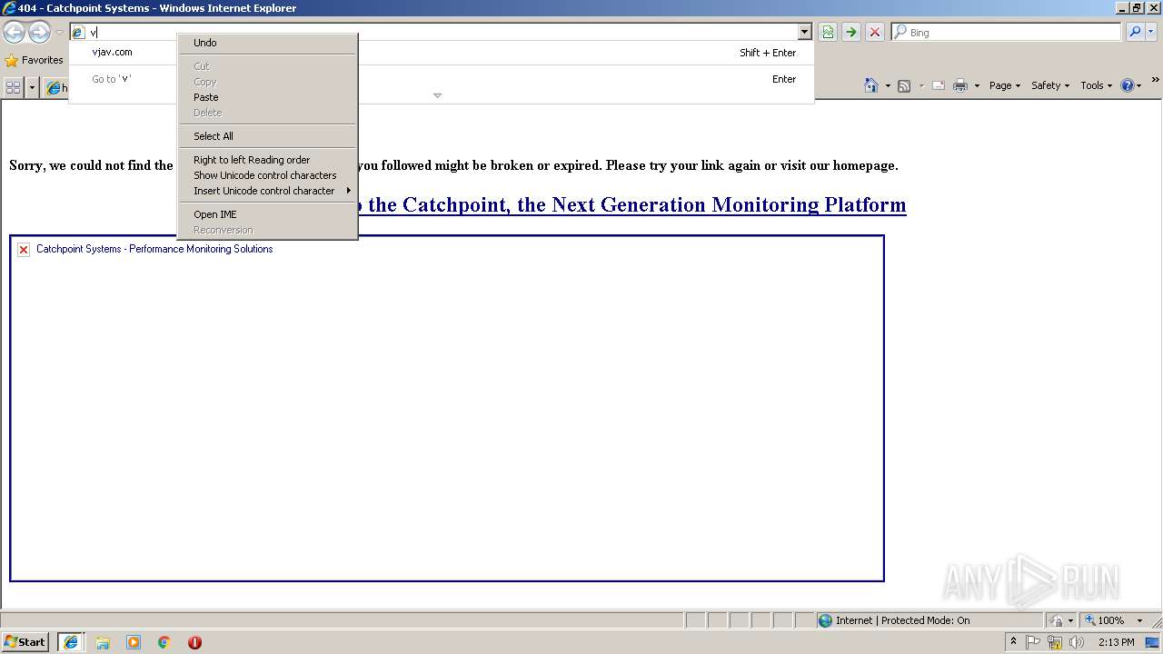Click the red Stop loading button
The height and width of the screenshot is (654, 1163).
pos(874,32)
